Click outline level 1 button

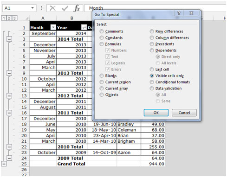click(4, 18)
